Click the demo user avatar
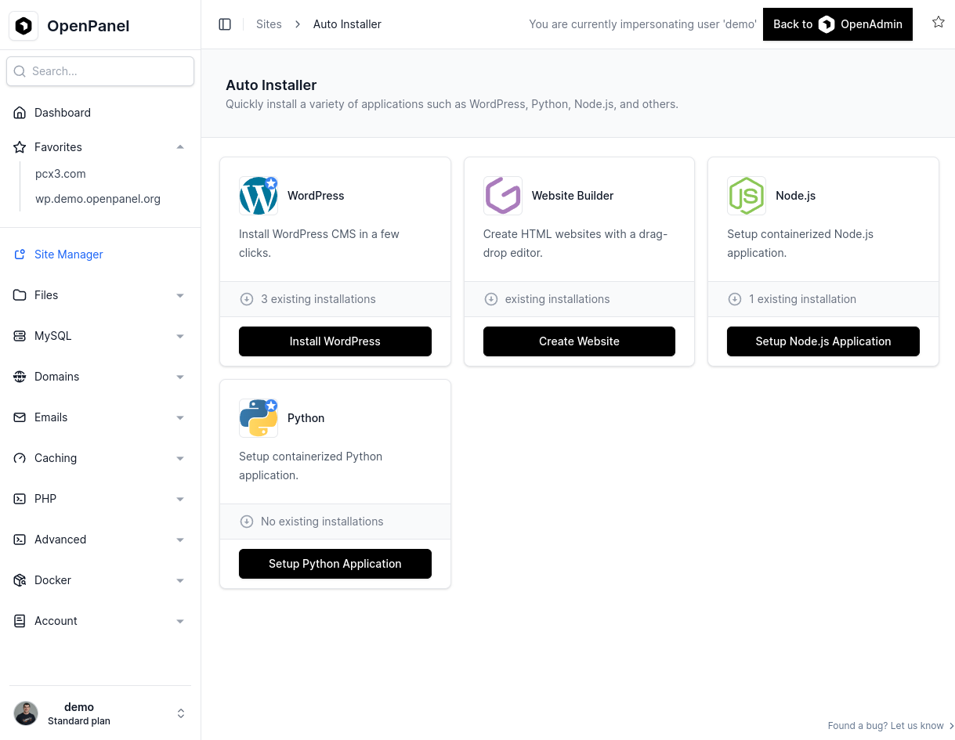The height and width of the screenshot is (740, 955). (26, 713)
